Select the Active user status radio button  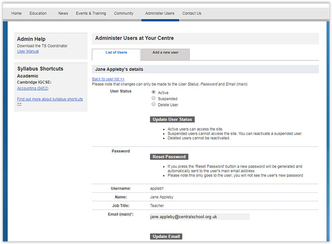154,92
